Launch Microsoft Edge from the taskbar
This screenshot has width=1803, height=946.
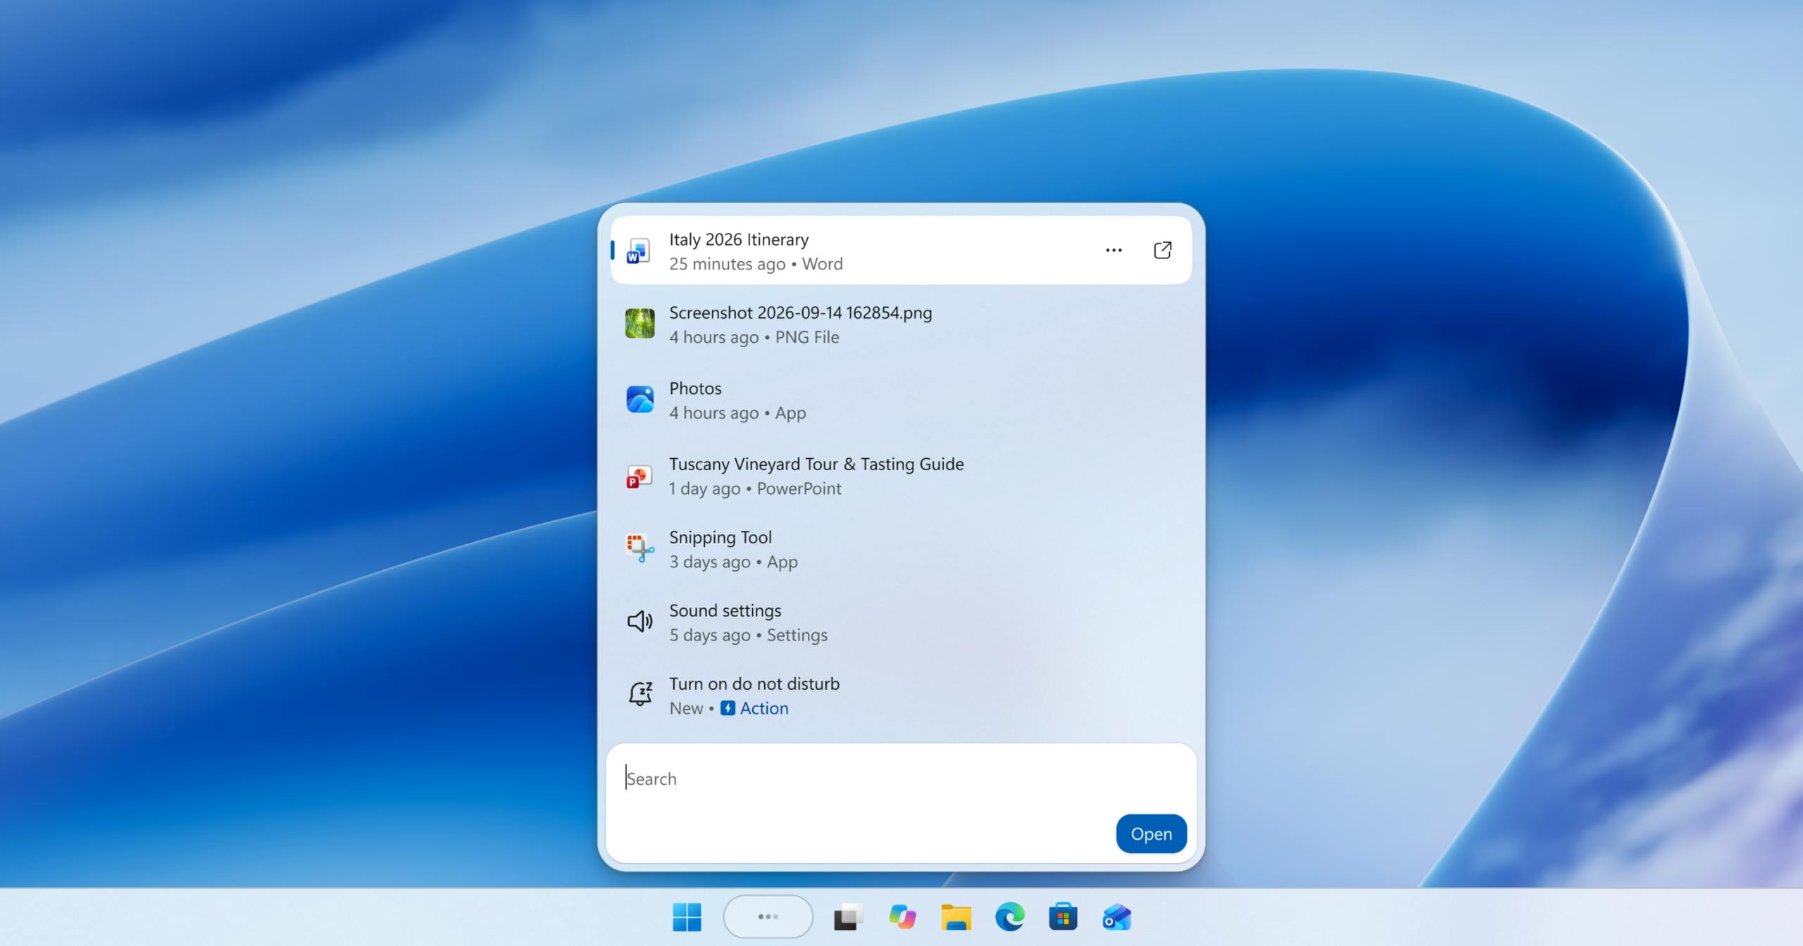[1009, 916]
